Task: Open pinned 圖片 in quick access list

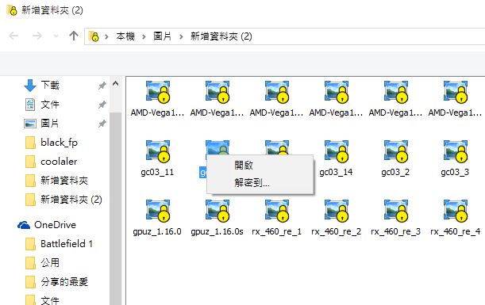Action: click(x=50, y=124)
